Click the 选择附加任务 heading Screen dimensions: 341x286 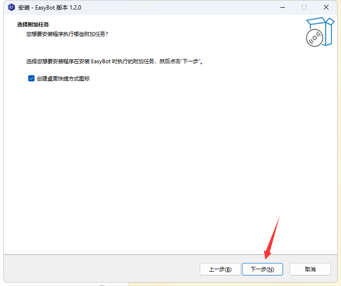(33, 24)
